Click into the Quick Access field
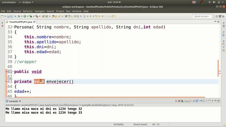The height and width of the screenshot is (127, 226). click(202, 16)
